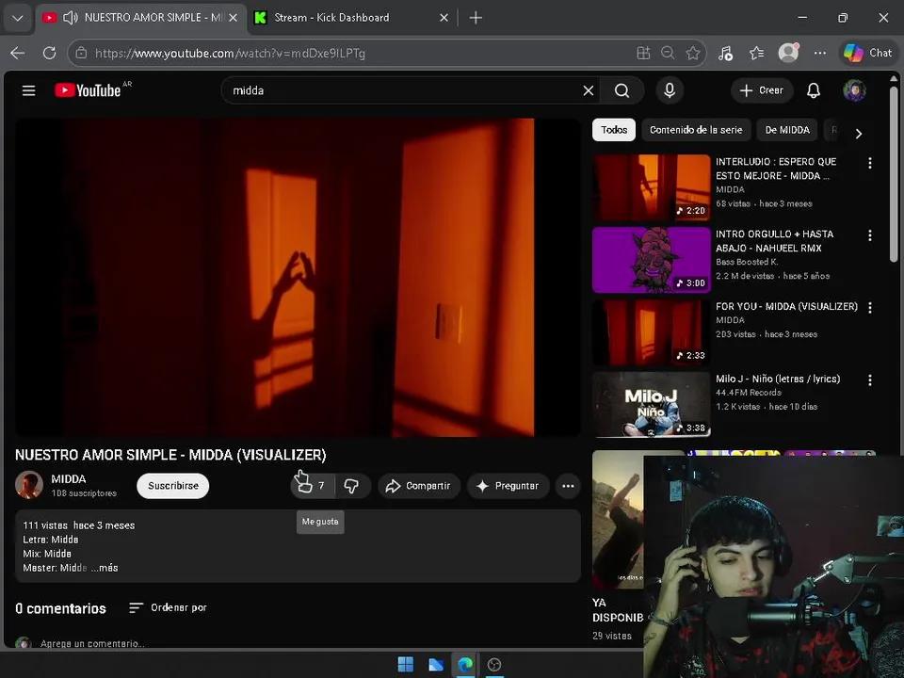The width and height of the screenshot is (904, 678).
Task: Open the FOR YOU - MIDDA video thumbnail
Action: (x=650, y=331)
